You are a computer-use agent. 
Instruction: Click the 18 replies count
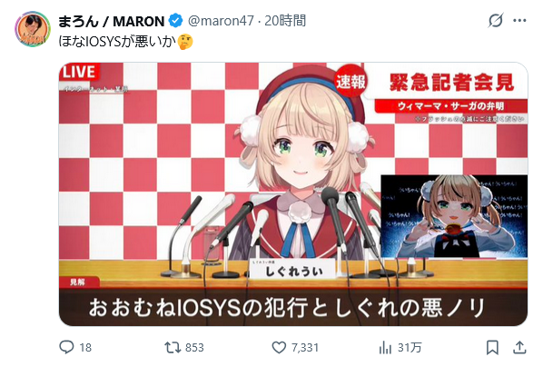[85, 348]
